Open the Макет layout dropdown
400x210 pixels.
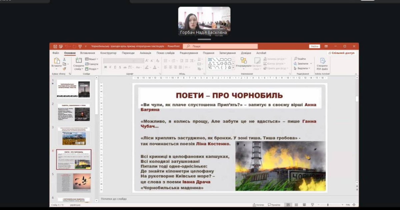point(92,59)
